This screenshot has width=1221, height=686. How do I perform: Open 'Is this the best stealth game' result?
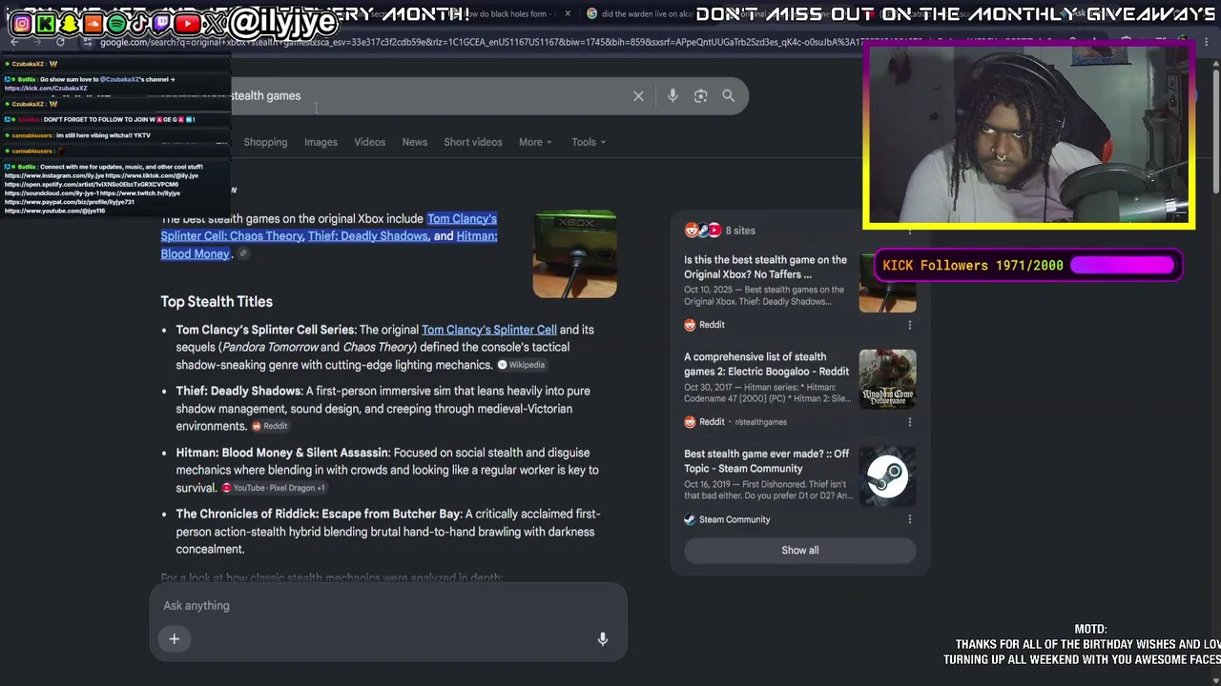point(765,267)
